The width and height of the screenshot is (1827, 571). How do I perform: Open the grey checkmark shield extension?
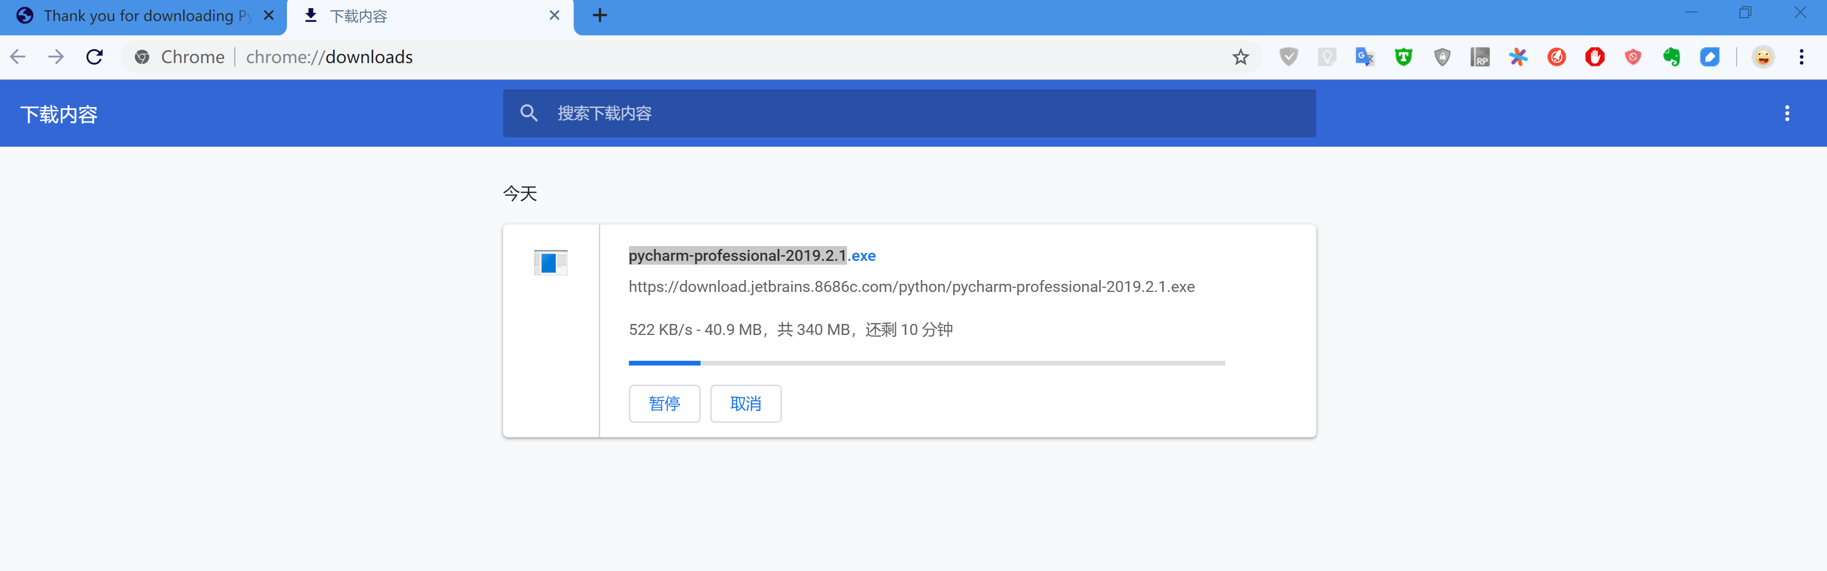1288,57
